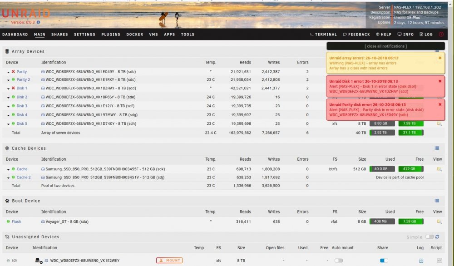
Task: Expand the Cache 2 dropdown arrow
Action: coord(8,178)
